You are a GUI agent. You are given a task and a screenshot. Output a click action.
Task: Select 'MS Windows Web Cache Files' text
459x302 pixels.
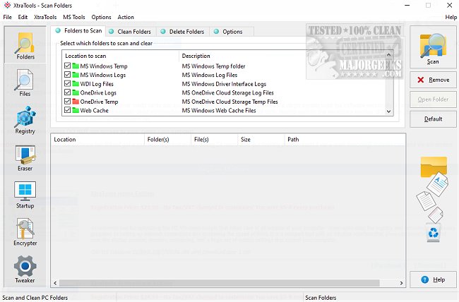pos(219,111)
